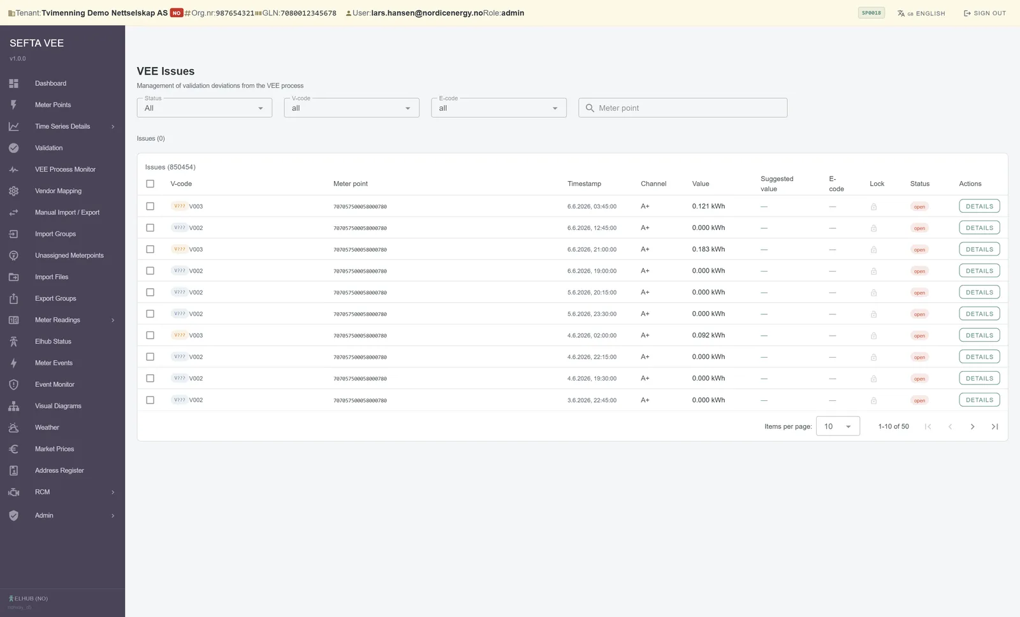1020x617 pixels.
Task: Focus the Meter point search field
Action: (x=683, y=108)
